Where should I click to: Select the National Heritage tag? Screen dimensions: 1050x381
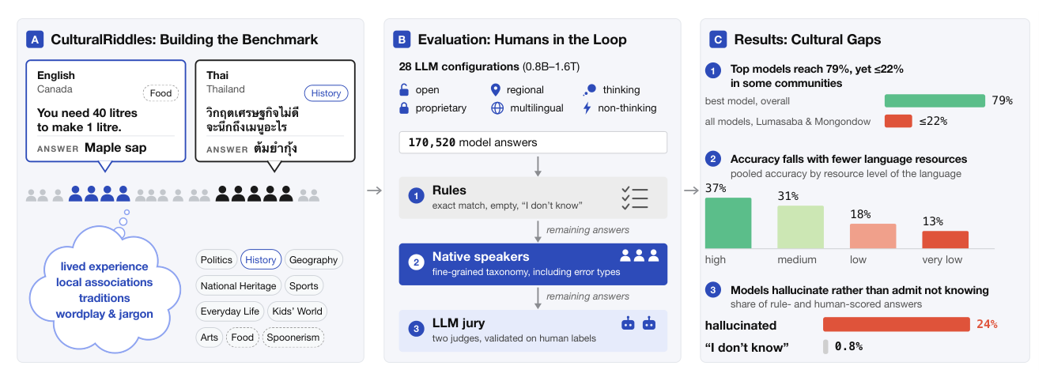point(239,285)
